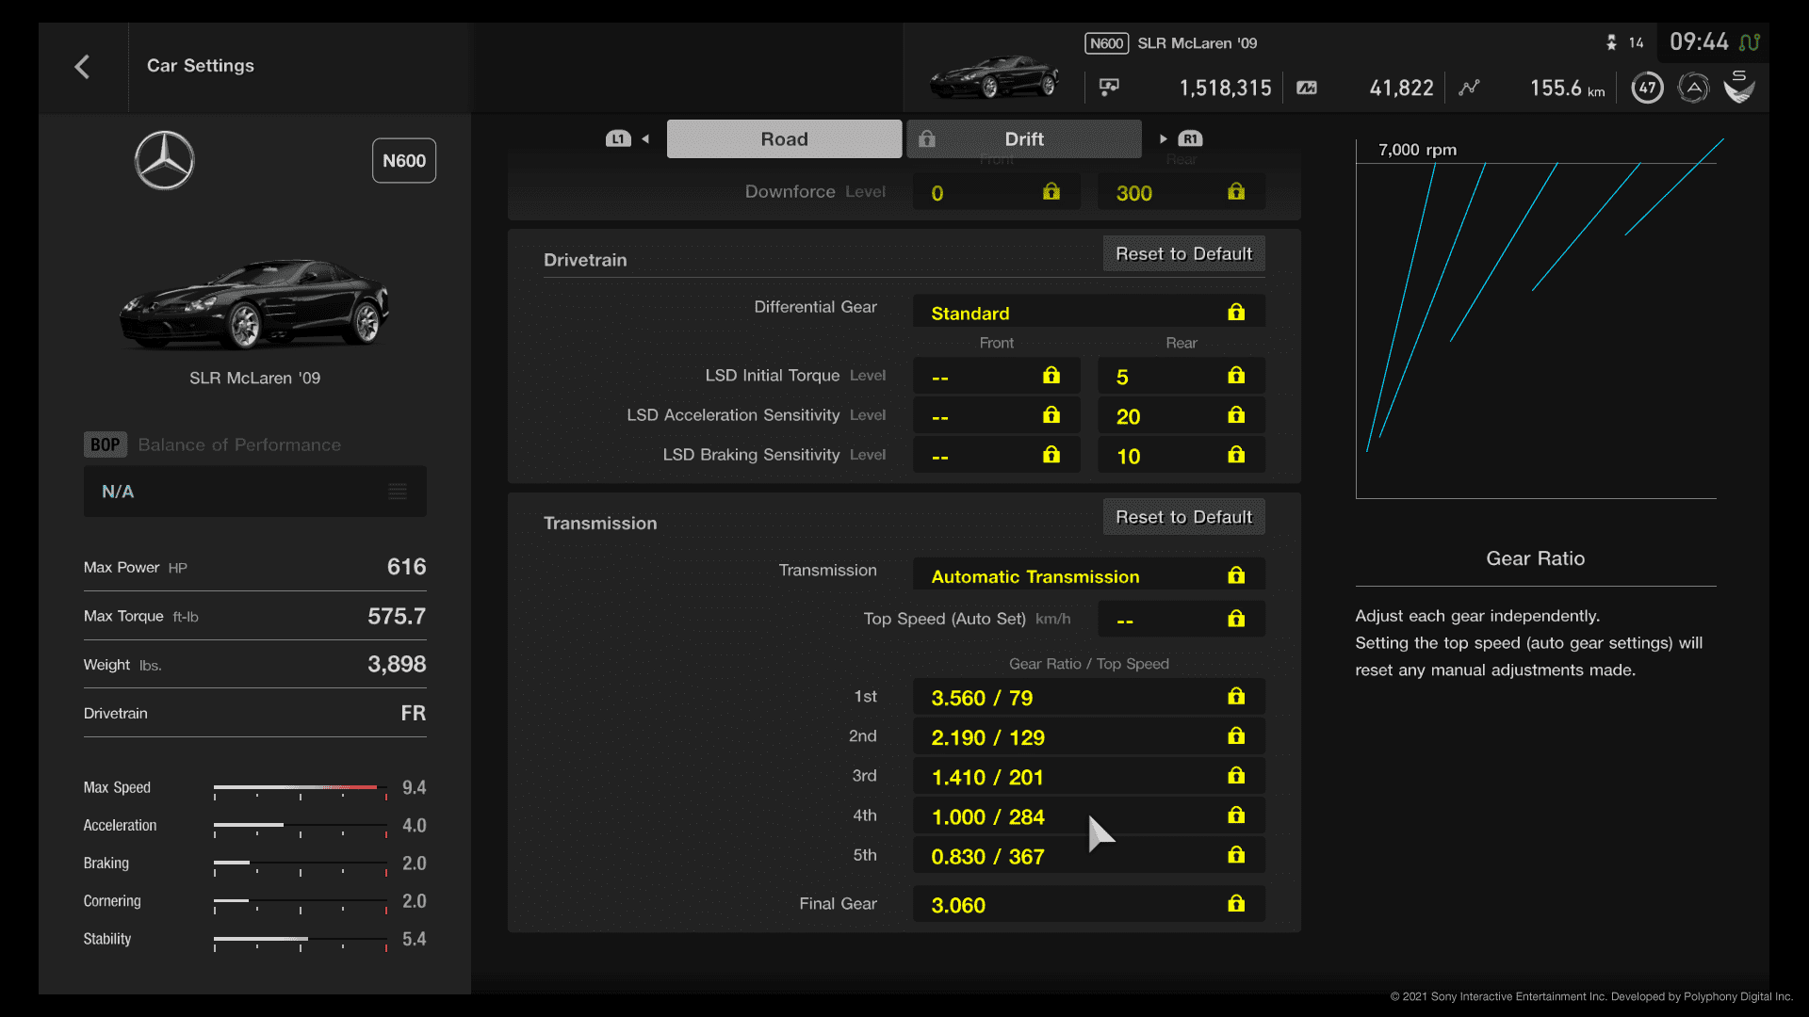Viewport: 1809px width, 1017px height.
Task: Click lock icon on 2nd gear row
Action: (1236, 736)
